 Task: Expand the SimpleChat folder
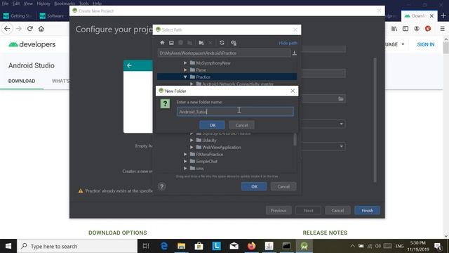(185, 161)
